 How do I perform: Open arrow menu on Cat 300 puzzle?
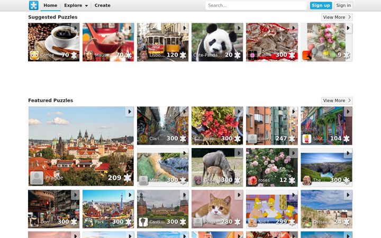pos(294,28)
